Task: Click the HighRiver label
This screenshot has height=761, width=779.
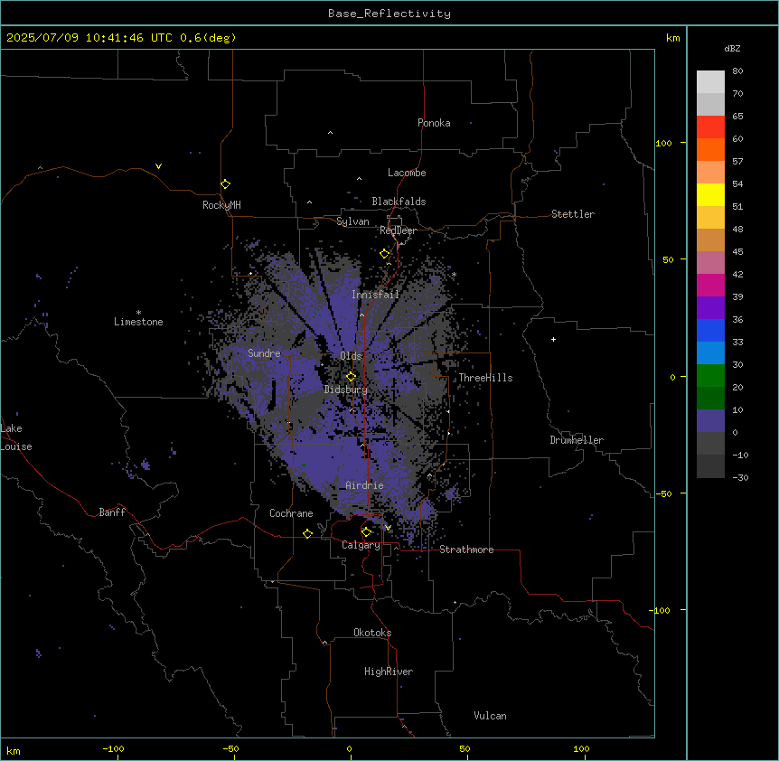Action: click(x=389, y=672)
